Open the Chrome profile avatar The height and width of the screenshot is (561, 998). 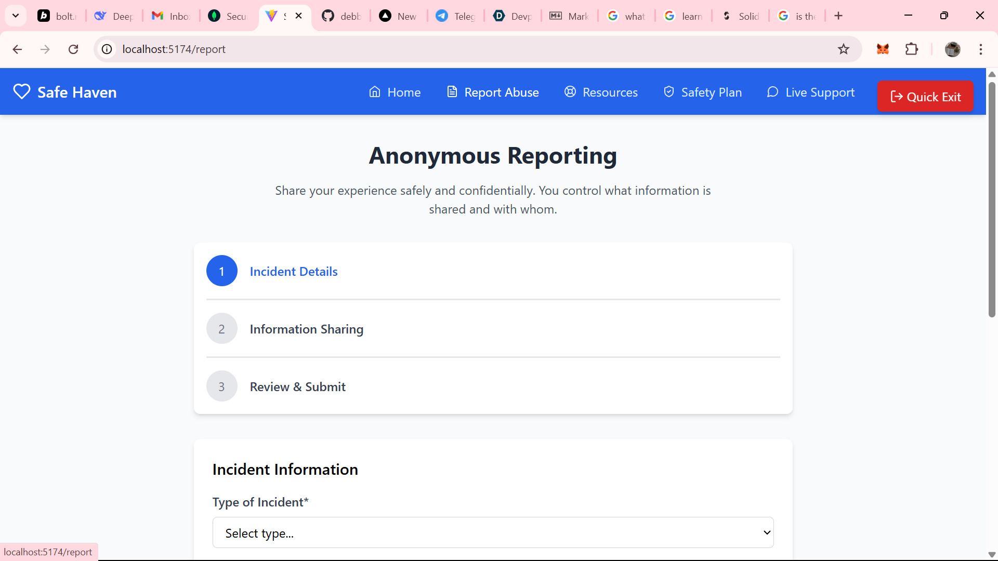pyautogui.click(x=952, y=49)
